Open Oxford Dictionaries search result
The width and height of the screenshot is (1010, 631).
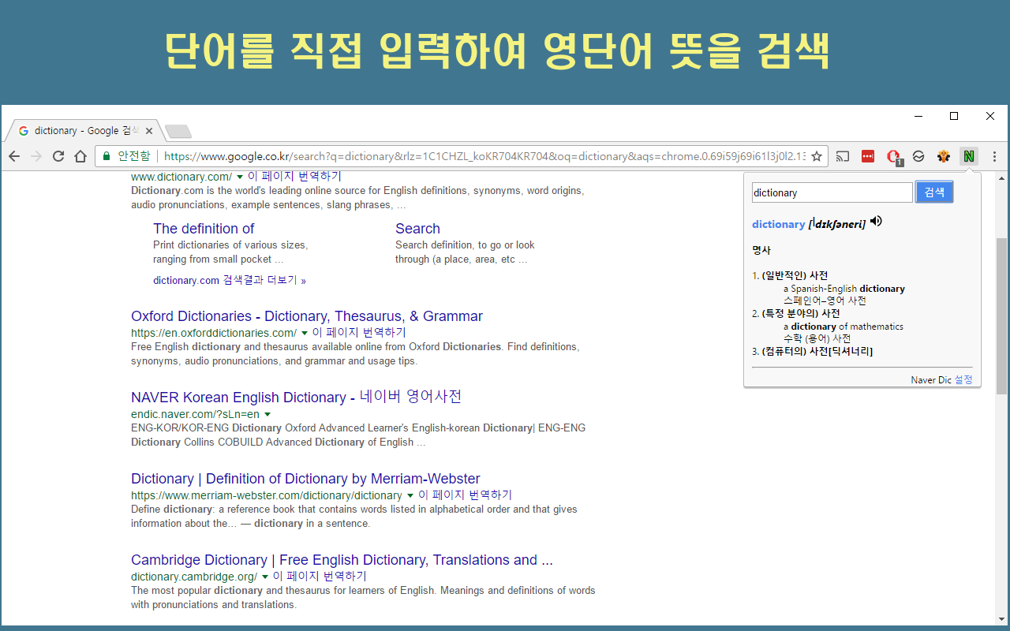307,316
